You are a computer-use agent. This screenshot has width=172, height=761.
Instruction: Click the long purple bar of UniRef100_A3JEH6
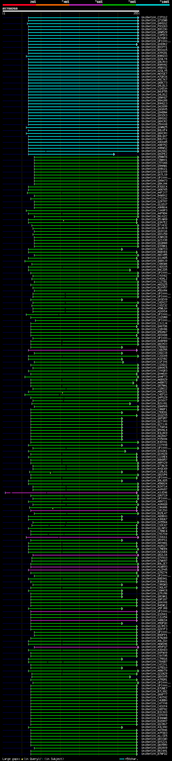tap(71, 493)
